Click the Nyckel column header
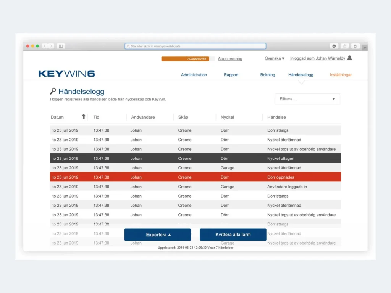Screen dimensions: 391x293 227,117
